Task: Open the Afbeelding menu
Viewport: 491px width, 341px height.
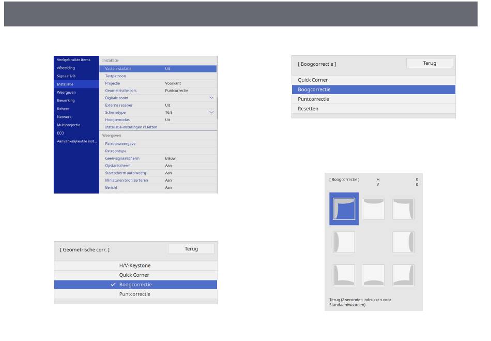Action: point(76,68)
